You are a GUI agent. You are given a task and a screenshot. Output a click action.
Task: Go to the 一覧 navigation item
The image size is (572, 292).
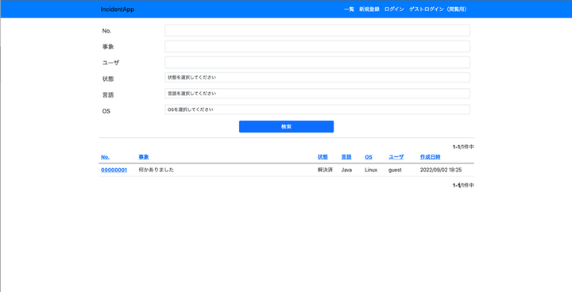(x=349, y=10)
